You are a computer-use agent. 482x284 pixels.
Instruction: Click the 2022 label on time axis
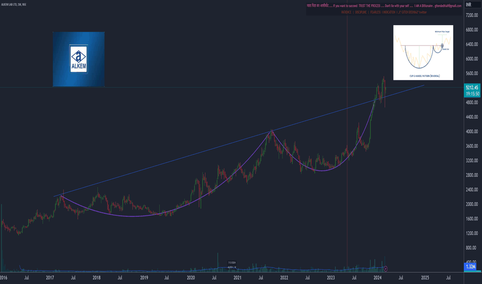click(x=284, y=278)
